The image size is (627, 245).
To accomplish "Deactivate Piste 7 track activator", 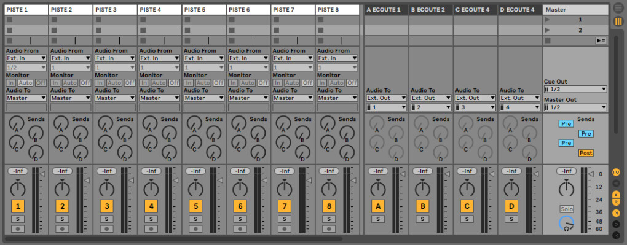I will point(285,206).
